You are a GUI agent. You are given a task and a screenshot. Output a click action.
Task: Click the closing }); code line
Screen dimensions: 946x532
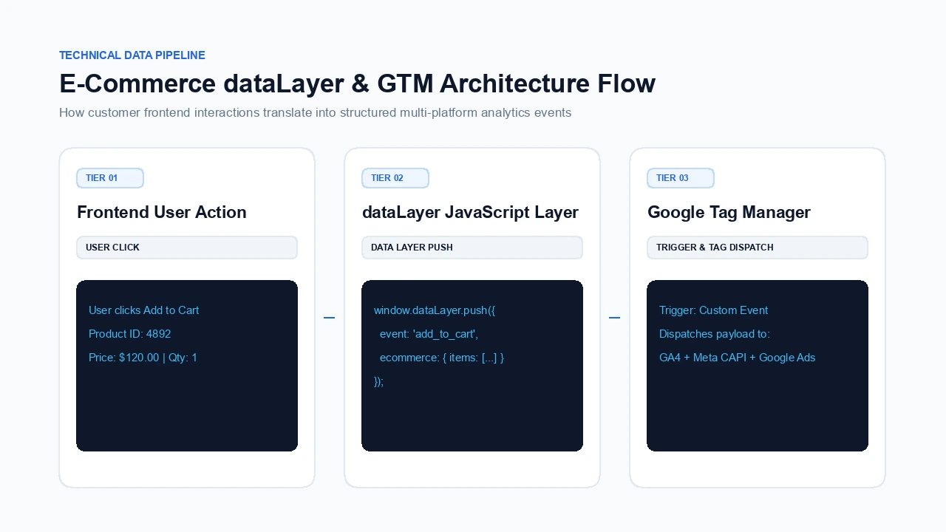pos(378,381)
